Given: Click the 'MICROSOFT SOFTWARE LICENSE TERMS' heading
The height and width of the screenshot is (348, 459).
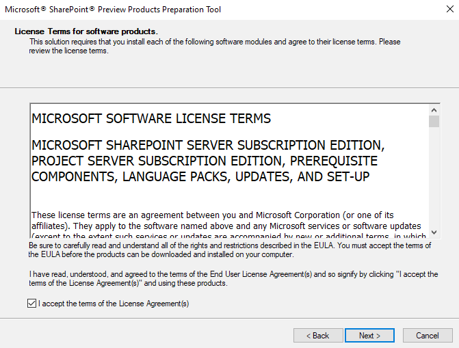Looking at the screenshot, I should pyautogui.click(x=151, y=118).
